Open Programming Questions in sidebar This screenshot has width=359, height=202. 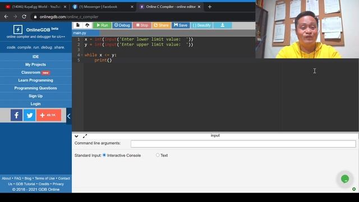(x=35, y=88)
